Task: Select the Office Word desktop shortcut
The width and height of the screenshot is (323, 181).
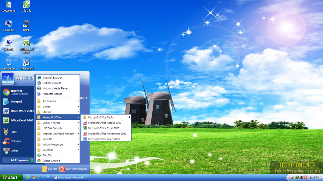Action: point(26,64)
